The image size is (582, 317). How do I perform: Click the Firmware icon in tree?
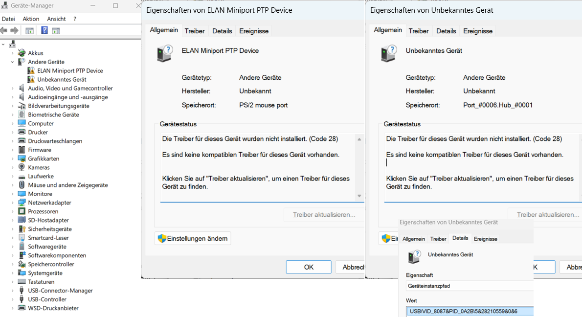(22, 150)
